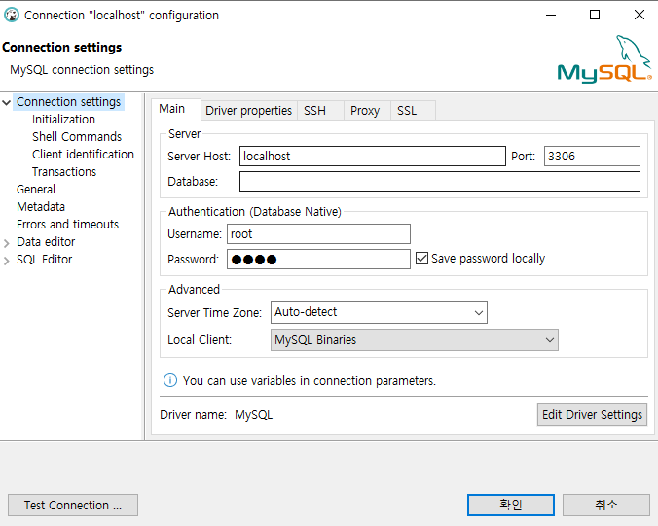Image resolution: width=658 pixels, height=526 pixels.
Task: Click the Edit Driver Settings button
Action: 592,414
